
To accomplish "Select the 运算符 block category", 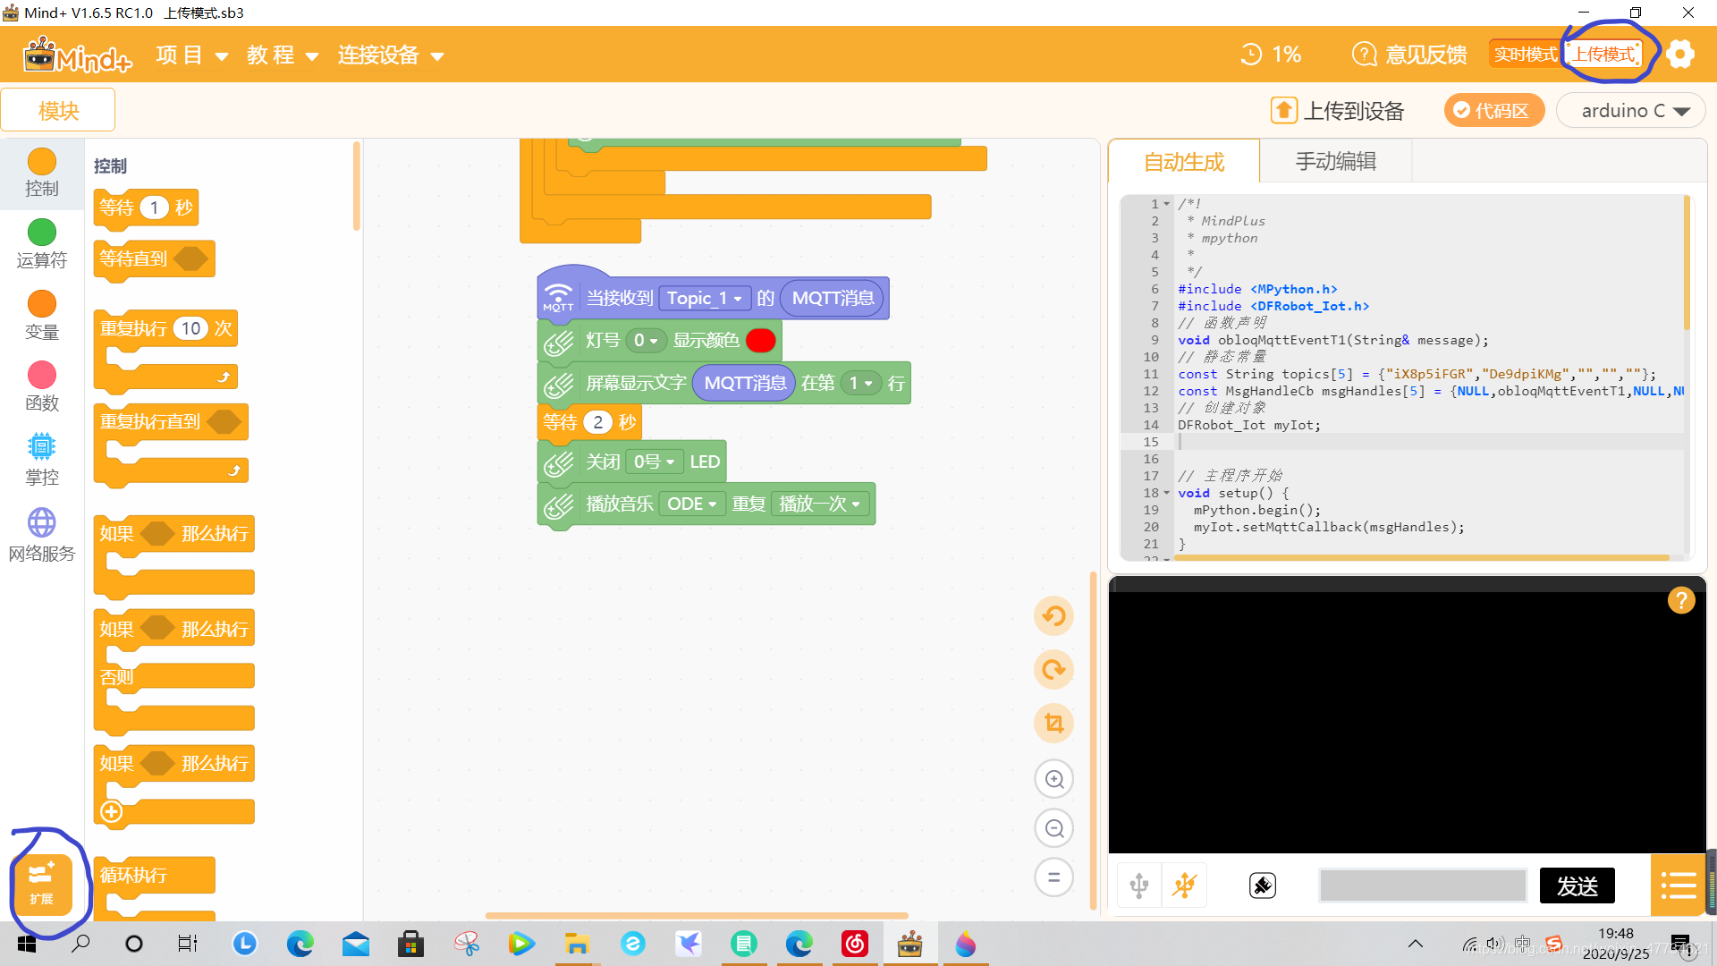I will (x=42, y=244).
